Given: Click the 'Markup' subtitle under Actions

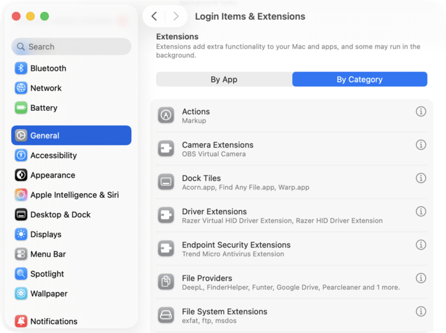Looking at the screenshot, I should (x=194, y=120).
